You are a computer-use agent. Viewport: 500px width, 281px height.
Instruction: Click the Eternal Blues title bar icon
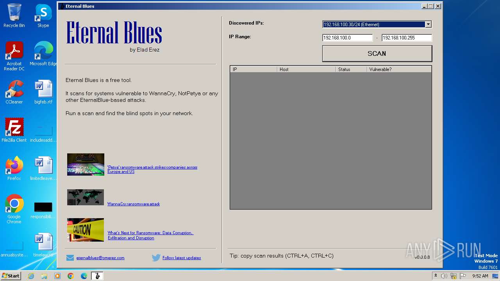click(x=62, y=6)
